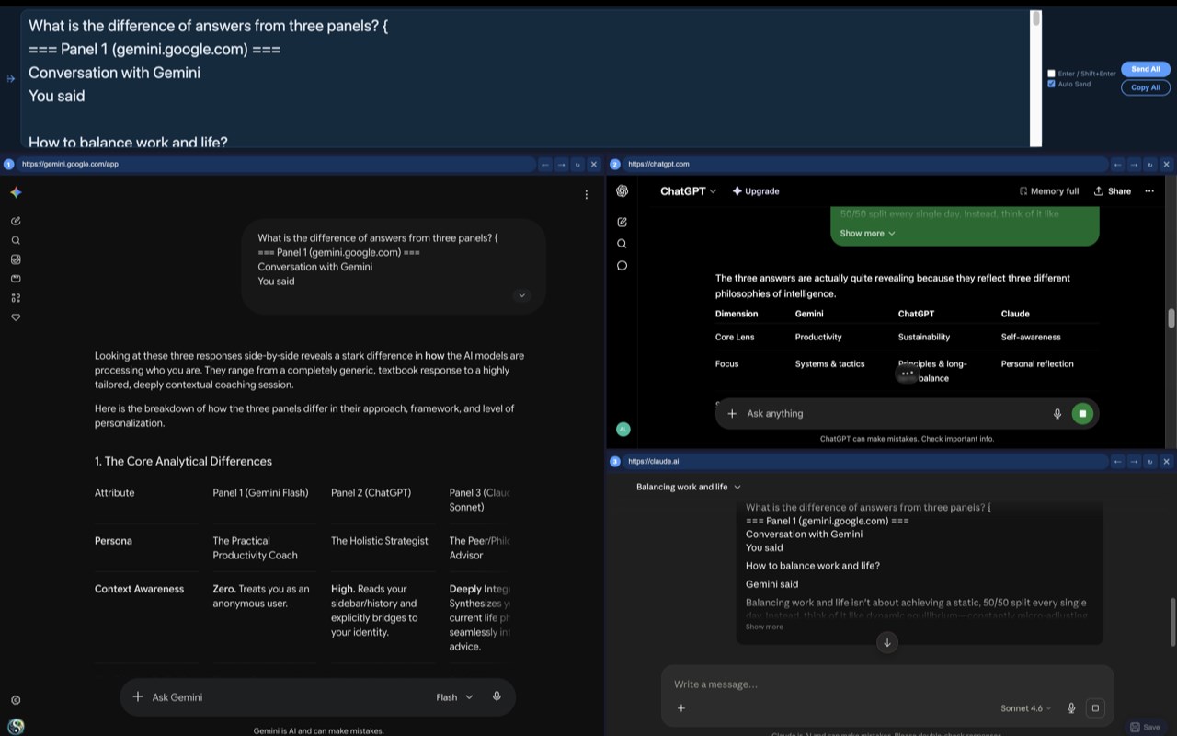Go forward in the Claude panel
The width and height of the screenshot is (1177, 736).
tap(1134, 462)
